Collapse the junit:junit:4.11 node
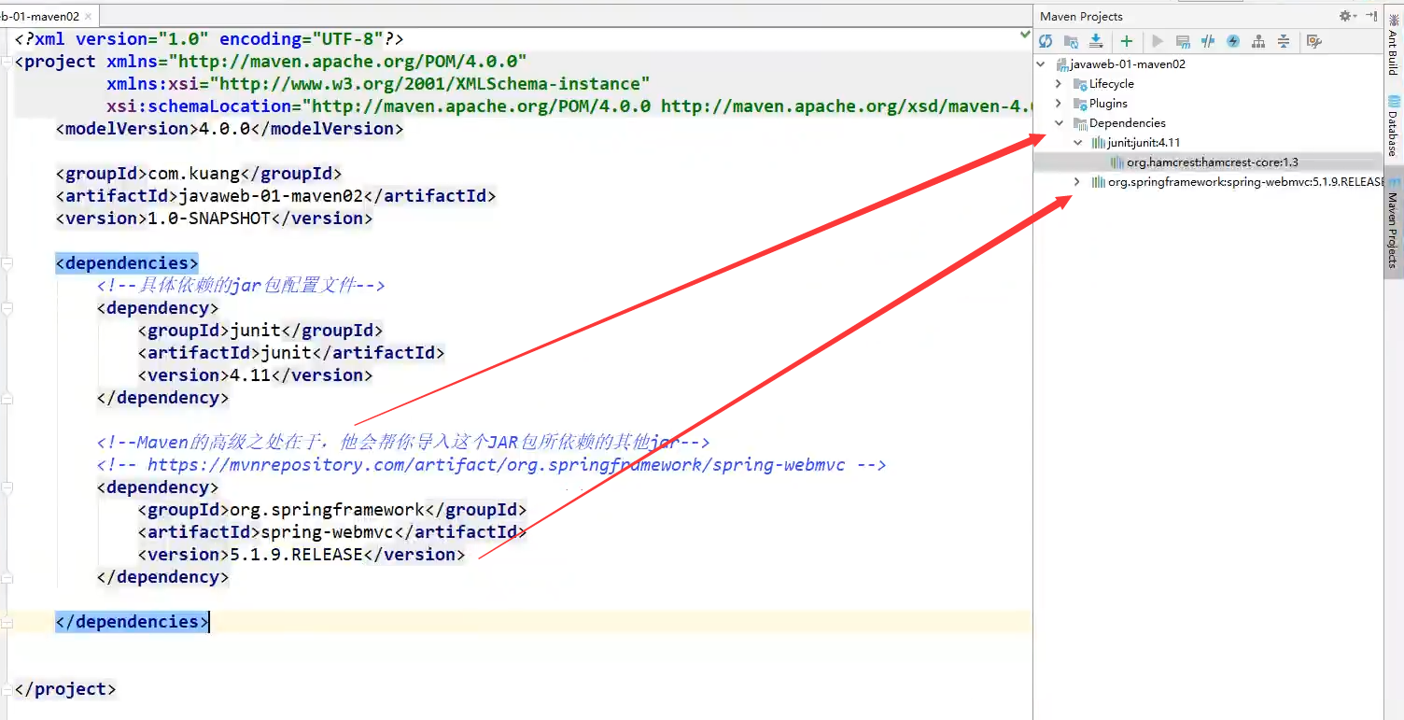1404x720 pixels. 1077,143
